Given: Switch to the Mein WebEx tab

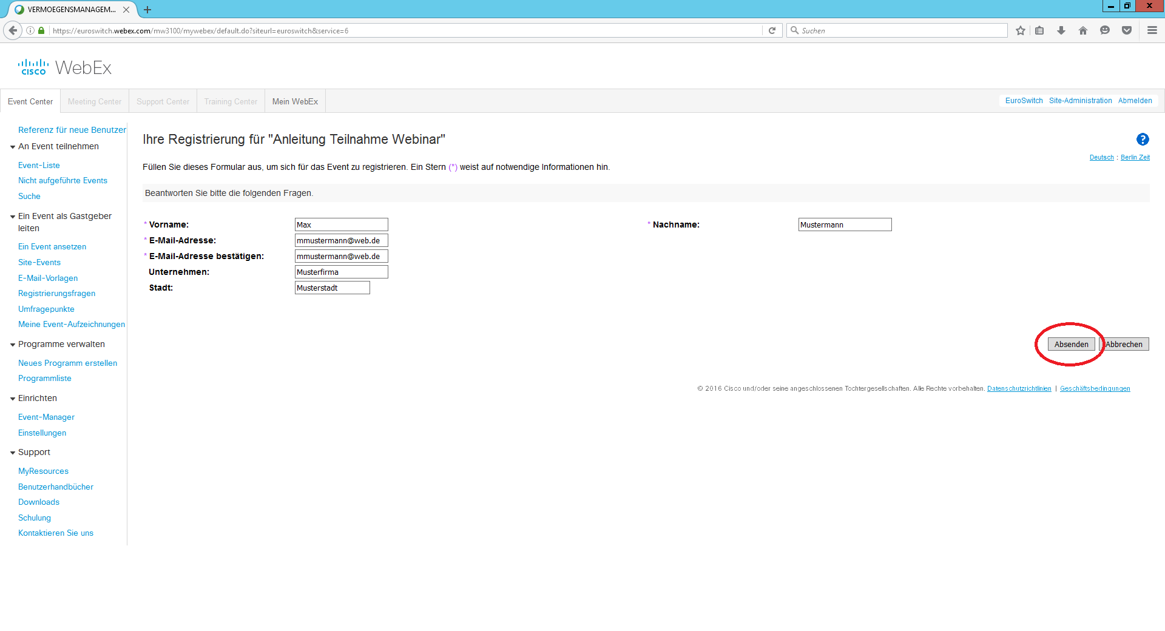Looking at the screenshot, I should 295,101.
